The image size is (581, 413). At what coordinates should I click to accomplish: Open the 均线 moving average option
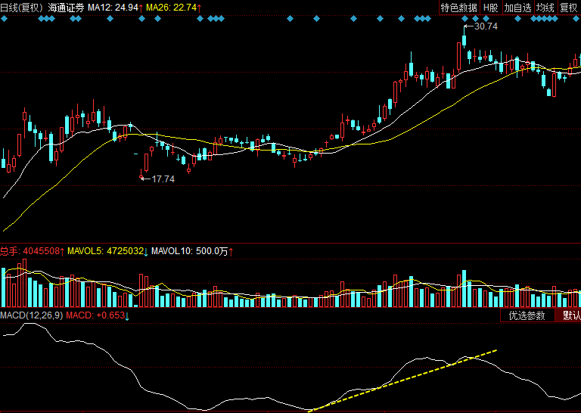pyautogui.click(x=545, y=8)
